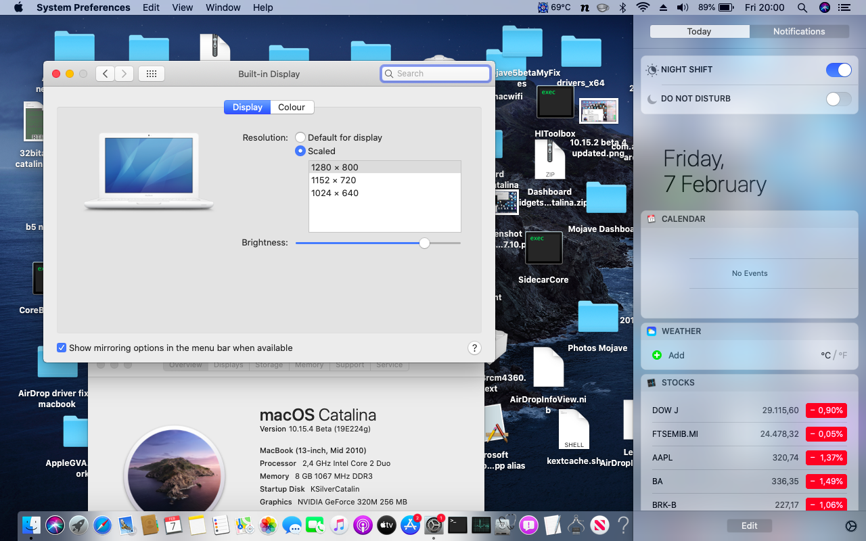Switch to the Colour tab
This screenshot has width=866, height=541.
pos(292,107)
